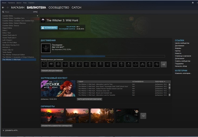Click НАЙТИ ДОПОЛНЕНИЯ В МАГАЗИНЕ button
The width and height of the screenshot is (198, 137).
(90, 99)
